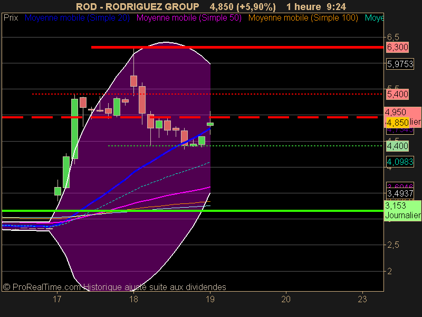
Task: Click the cyan 4,0983 moving average label
Action: click(x=400, y=162)
